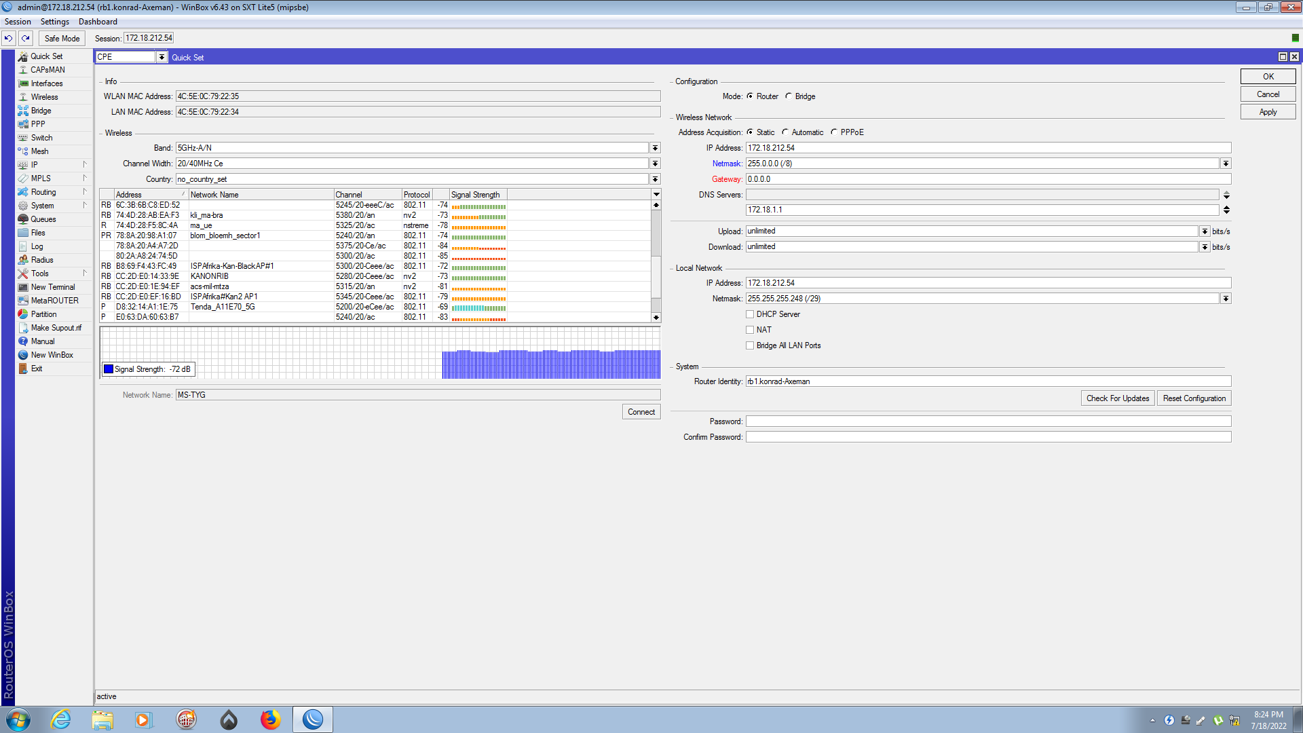Open the Partition tool in sidebar
This screenshot has height=733, width=1303.
43,314
